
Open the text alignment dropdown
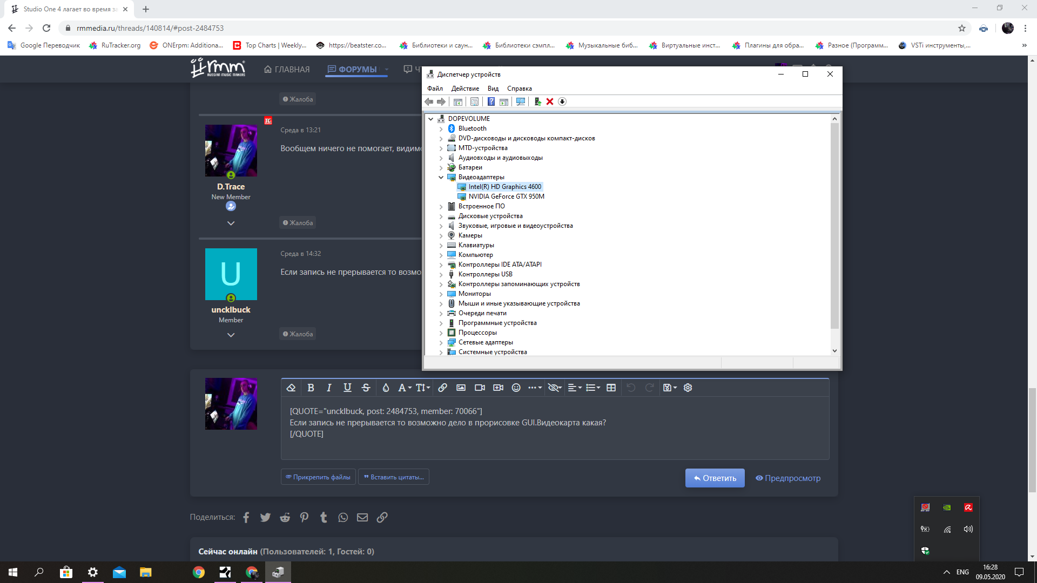coord(575,388)
